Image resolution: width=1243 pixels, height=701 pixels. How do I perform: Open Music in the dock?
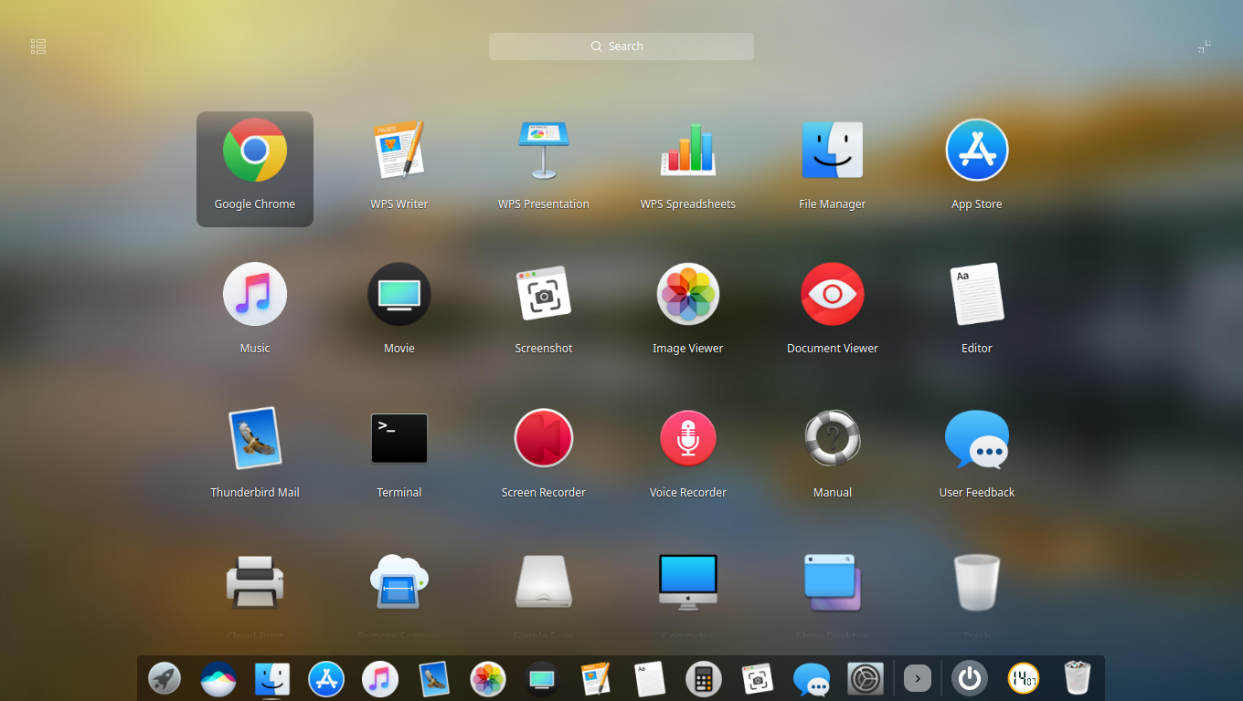pyautogui.click(x=380, y=679)
